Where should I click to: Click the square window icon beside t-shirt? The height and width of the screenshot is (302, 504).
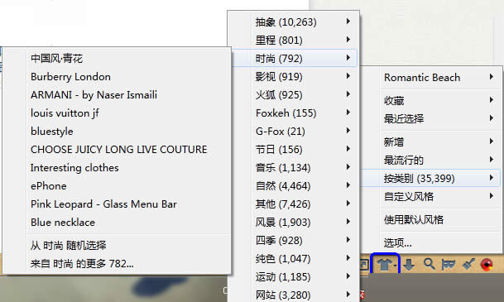[x=364, y=265]
